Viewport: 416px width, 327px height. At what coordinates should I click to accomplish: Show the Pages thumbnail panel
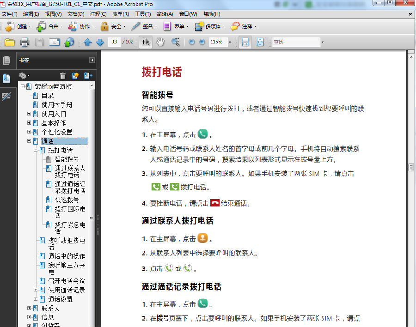(6, 59)
